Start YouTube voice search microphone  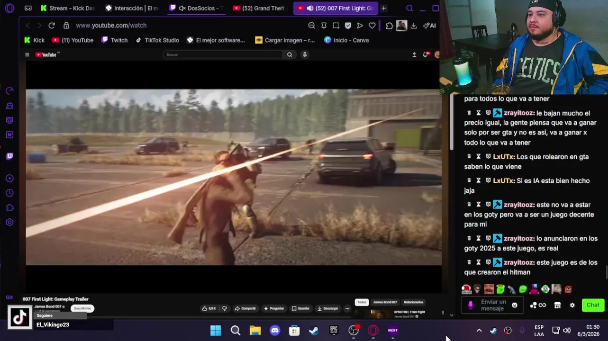tap(305, 55)
